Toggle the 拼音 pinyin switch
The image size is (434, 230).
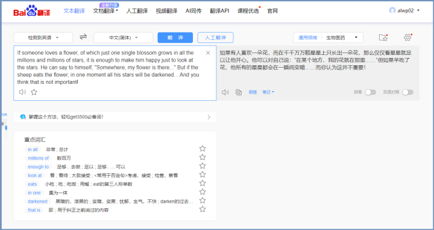tap(370, 92)
